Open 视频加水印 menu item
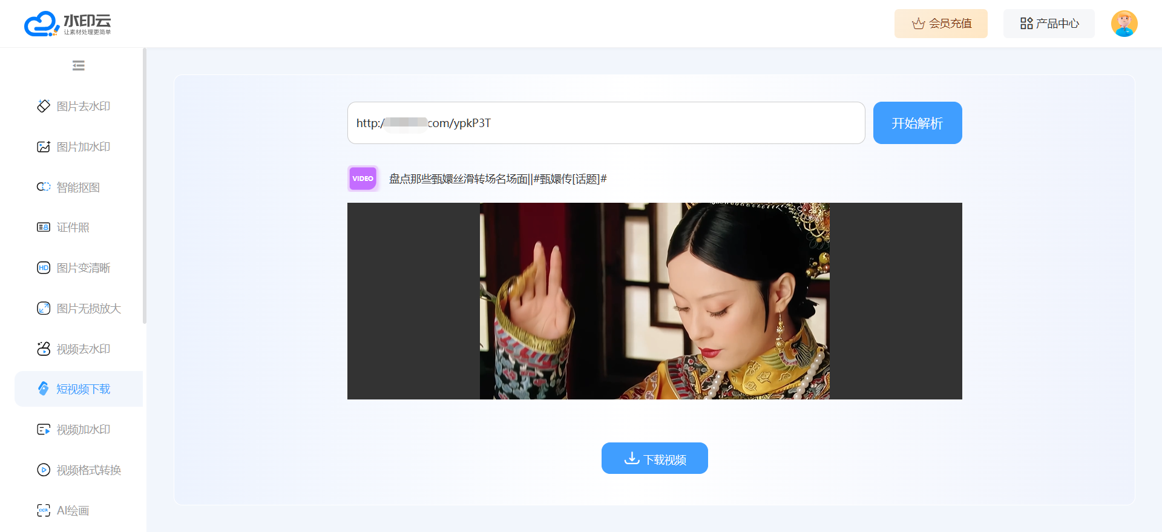Screen dimensions: 1162x532 pyautogui.click(x=79, y=429)
